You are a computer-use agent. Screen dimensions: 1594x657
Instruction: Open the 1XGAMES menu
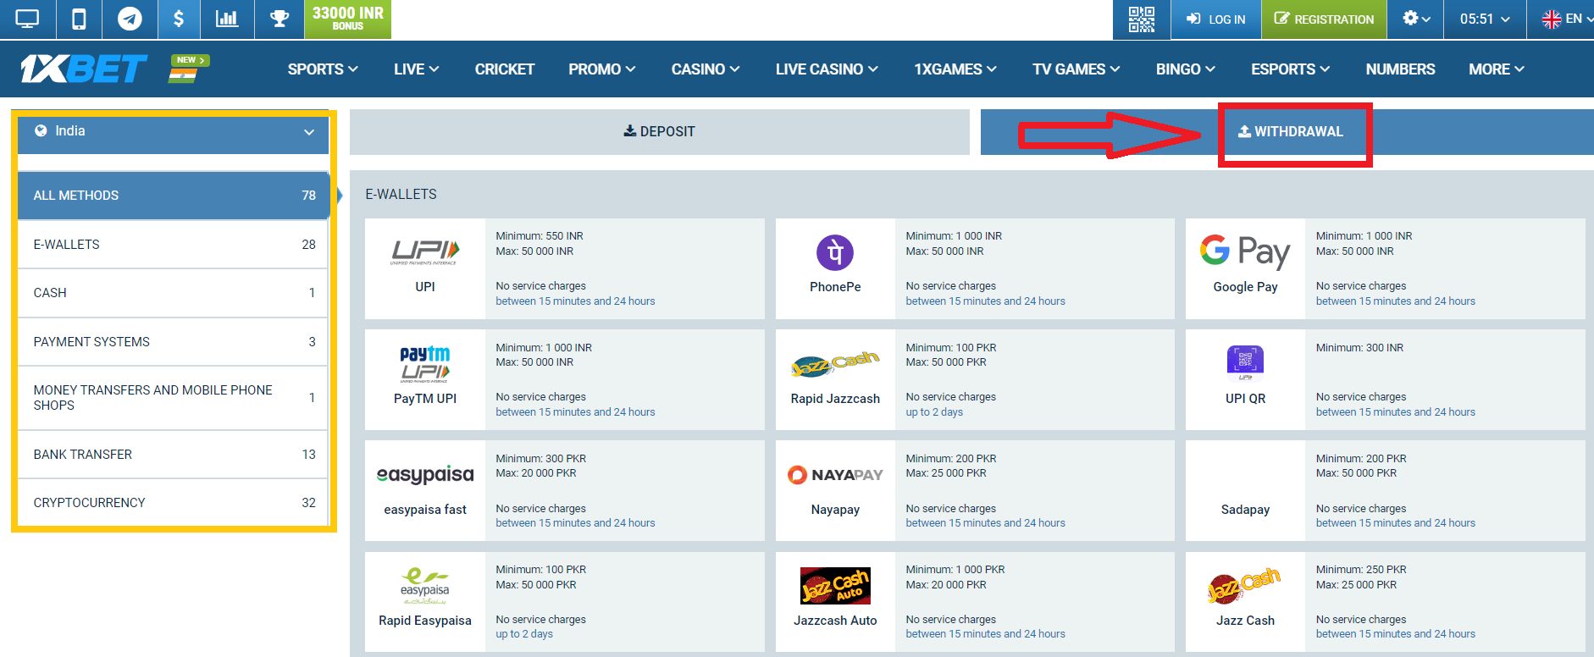955,69
